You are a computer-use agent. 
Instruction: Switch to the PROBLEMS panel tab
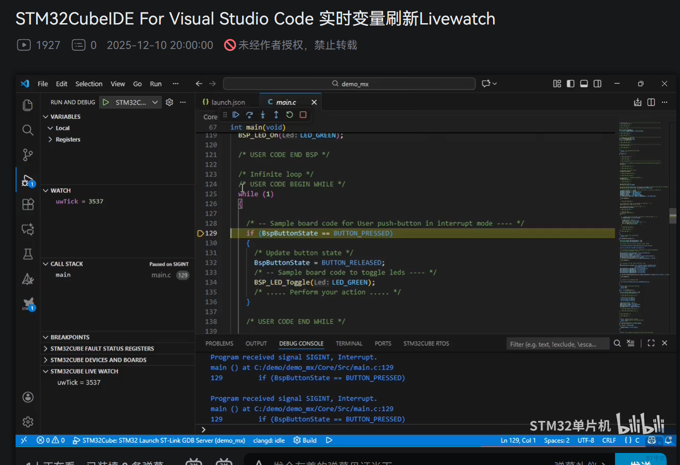[x=219, y=343]
